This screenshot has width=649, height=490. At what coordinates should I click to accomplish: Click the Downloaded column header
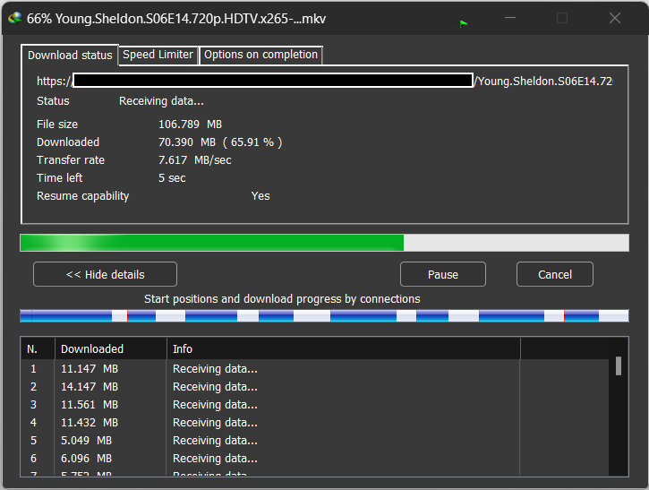[x=110, y=348]
